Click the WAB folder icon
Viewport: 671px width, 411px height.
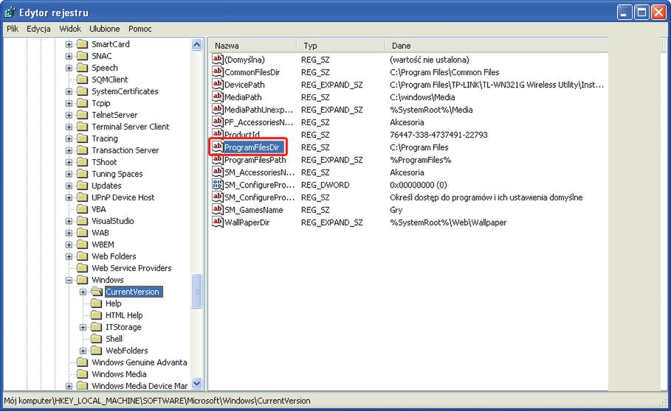(82, 233)
